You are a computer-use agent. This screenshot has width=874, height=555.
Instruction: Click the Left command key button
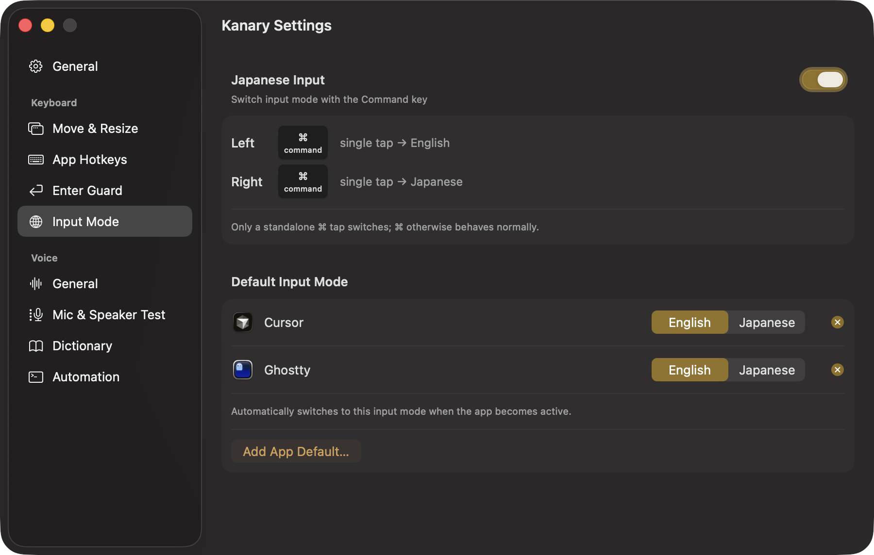click(303, 143)
